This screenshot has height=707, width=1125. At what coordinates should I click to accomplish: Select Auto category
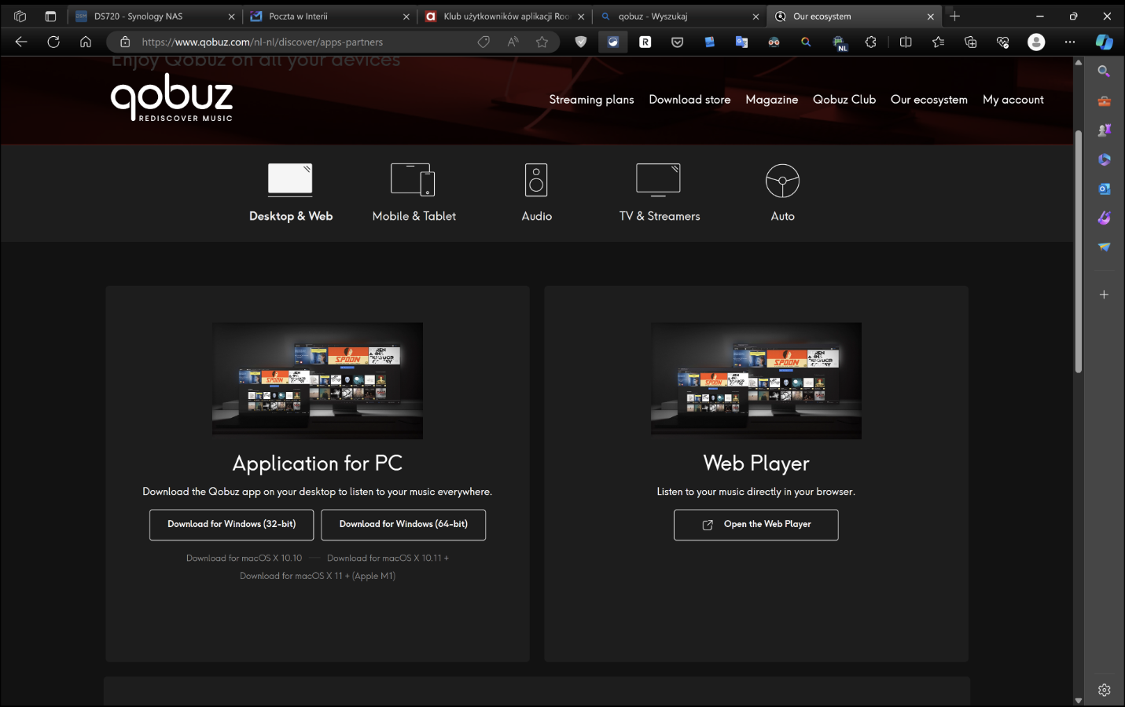[782, 193]
